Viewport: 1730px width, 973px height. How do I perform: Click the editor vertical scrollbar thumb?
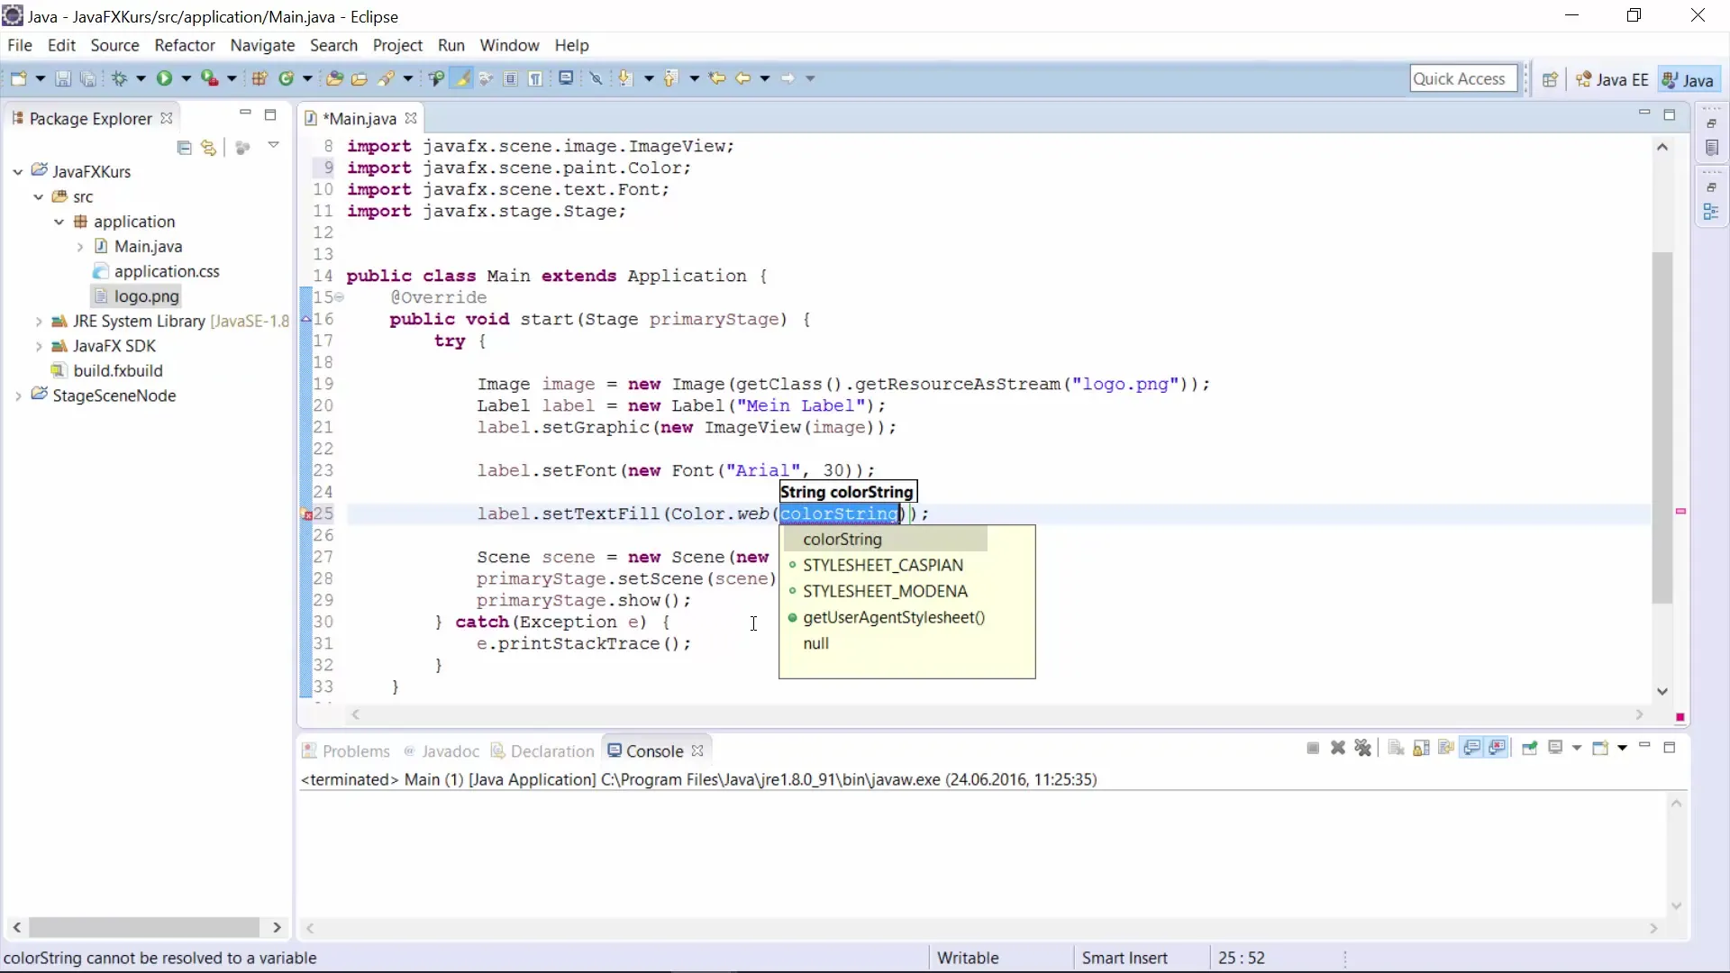pos(1662,428)
